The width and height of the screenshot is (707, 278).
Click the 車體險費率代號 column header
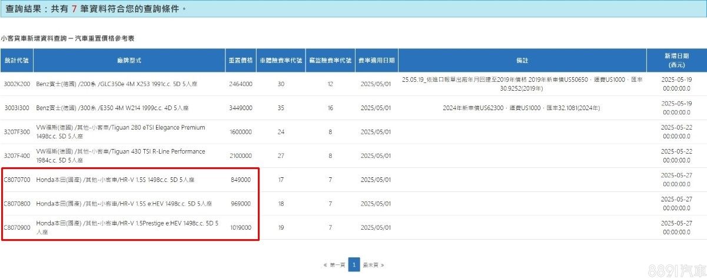(x=280, y=61)
